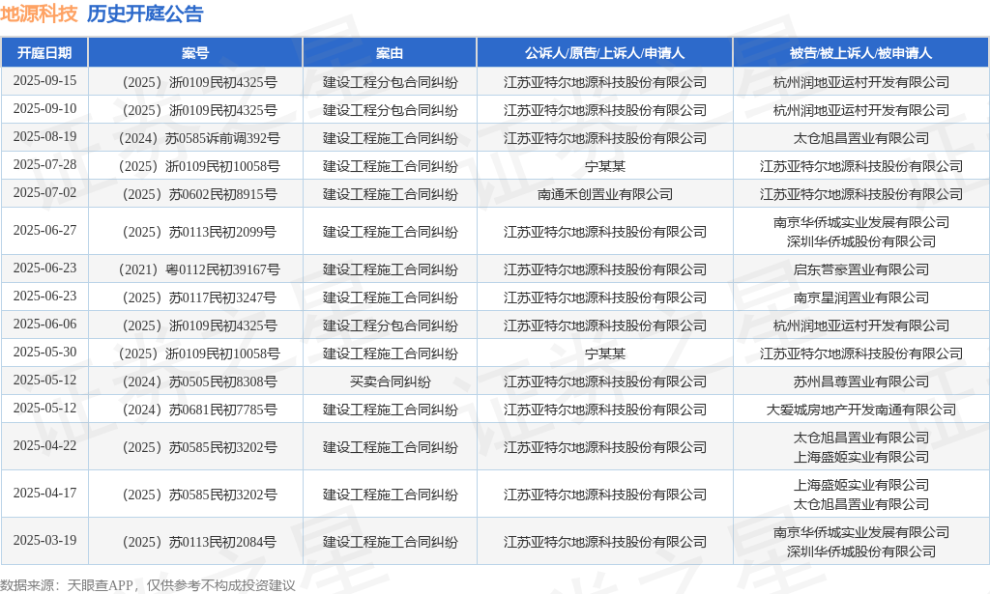Click the 被告/被上诉人/被申请人 column header
The image size is (990, 594).
tap(861, 53)
